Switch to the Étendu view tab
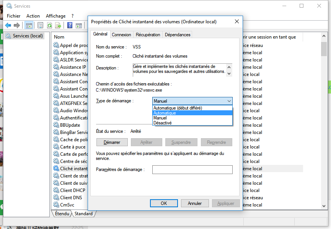The image size is (331, 229). click(x=62, y=214)
